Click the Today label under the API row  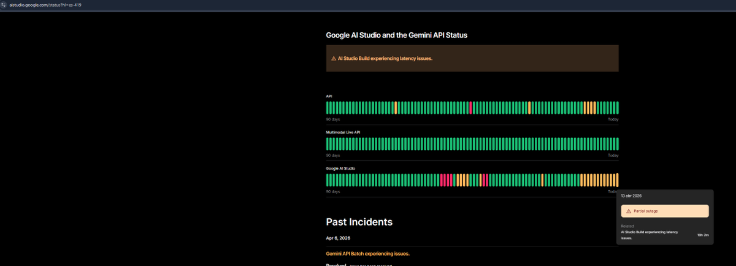pyautogui.click(x=613, y=119)
